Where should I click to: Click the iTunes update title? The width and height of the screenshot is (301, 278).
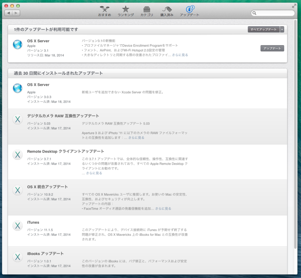click(x=33, y=222)
